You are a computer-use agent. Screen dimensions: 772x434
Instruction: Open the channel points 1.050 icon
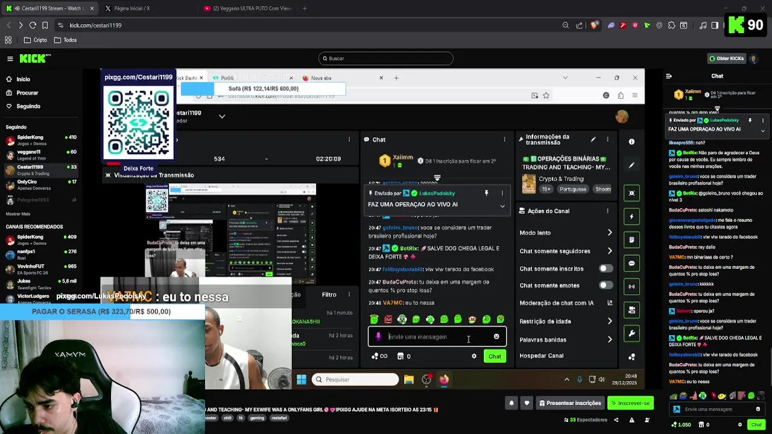680,424
